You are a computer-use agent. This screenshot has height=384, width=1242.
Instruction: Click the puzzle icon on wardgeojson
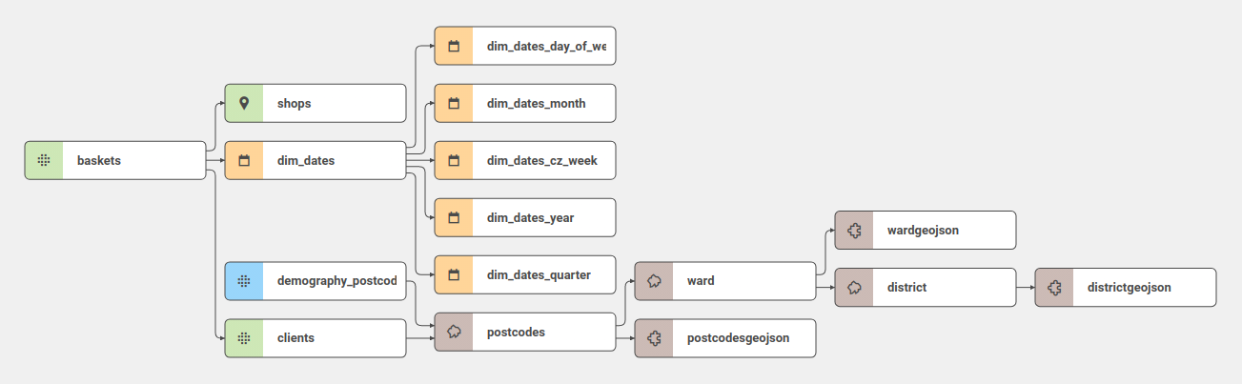(x=854, y=230)
